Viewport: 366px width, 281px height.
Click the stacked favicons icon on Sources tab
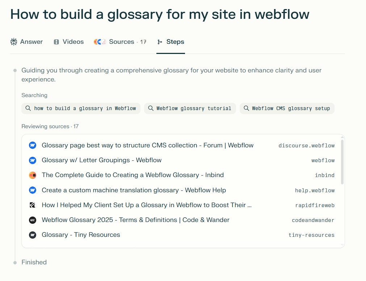tap(99, 42)
